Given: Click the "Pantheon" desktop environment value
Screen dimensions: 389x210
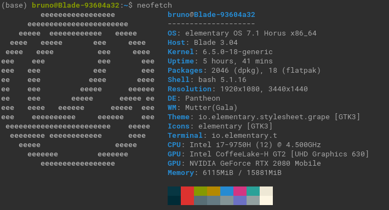Looking at the screenshot, I should [x=202, y=98].
